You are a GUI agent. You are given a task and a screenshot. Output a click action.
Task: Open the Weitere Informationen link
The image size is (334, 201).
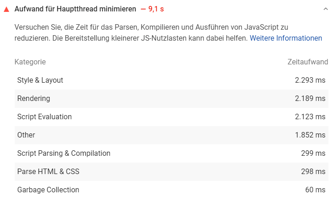point(286,38)
